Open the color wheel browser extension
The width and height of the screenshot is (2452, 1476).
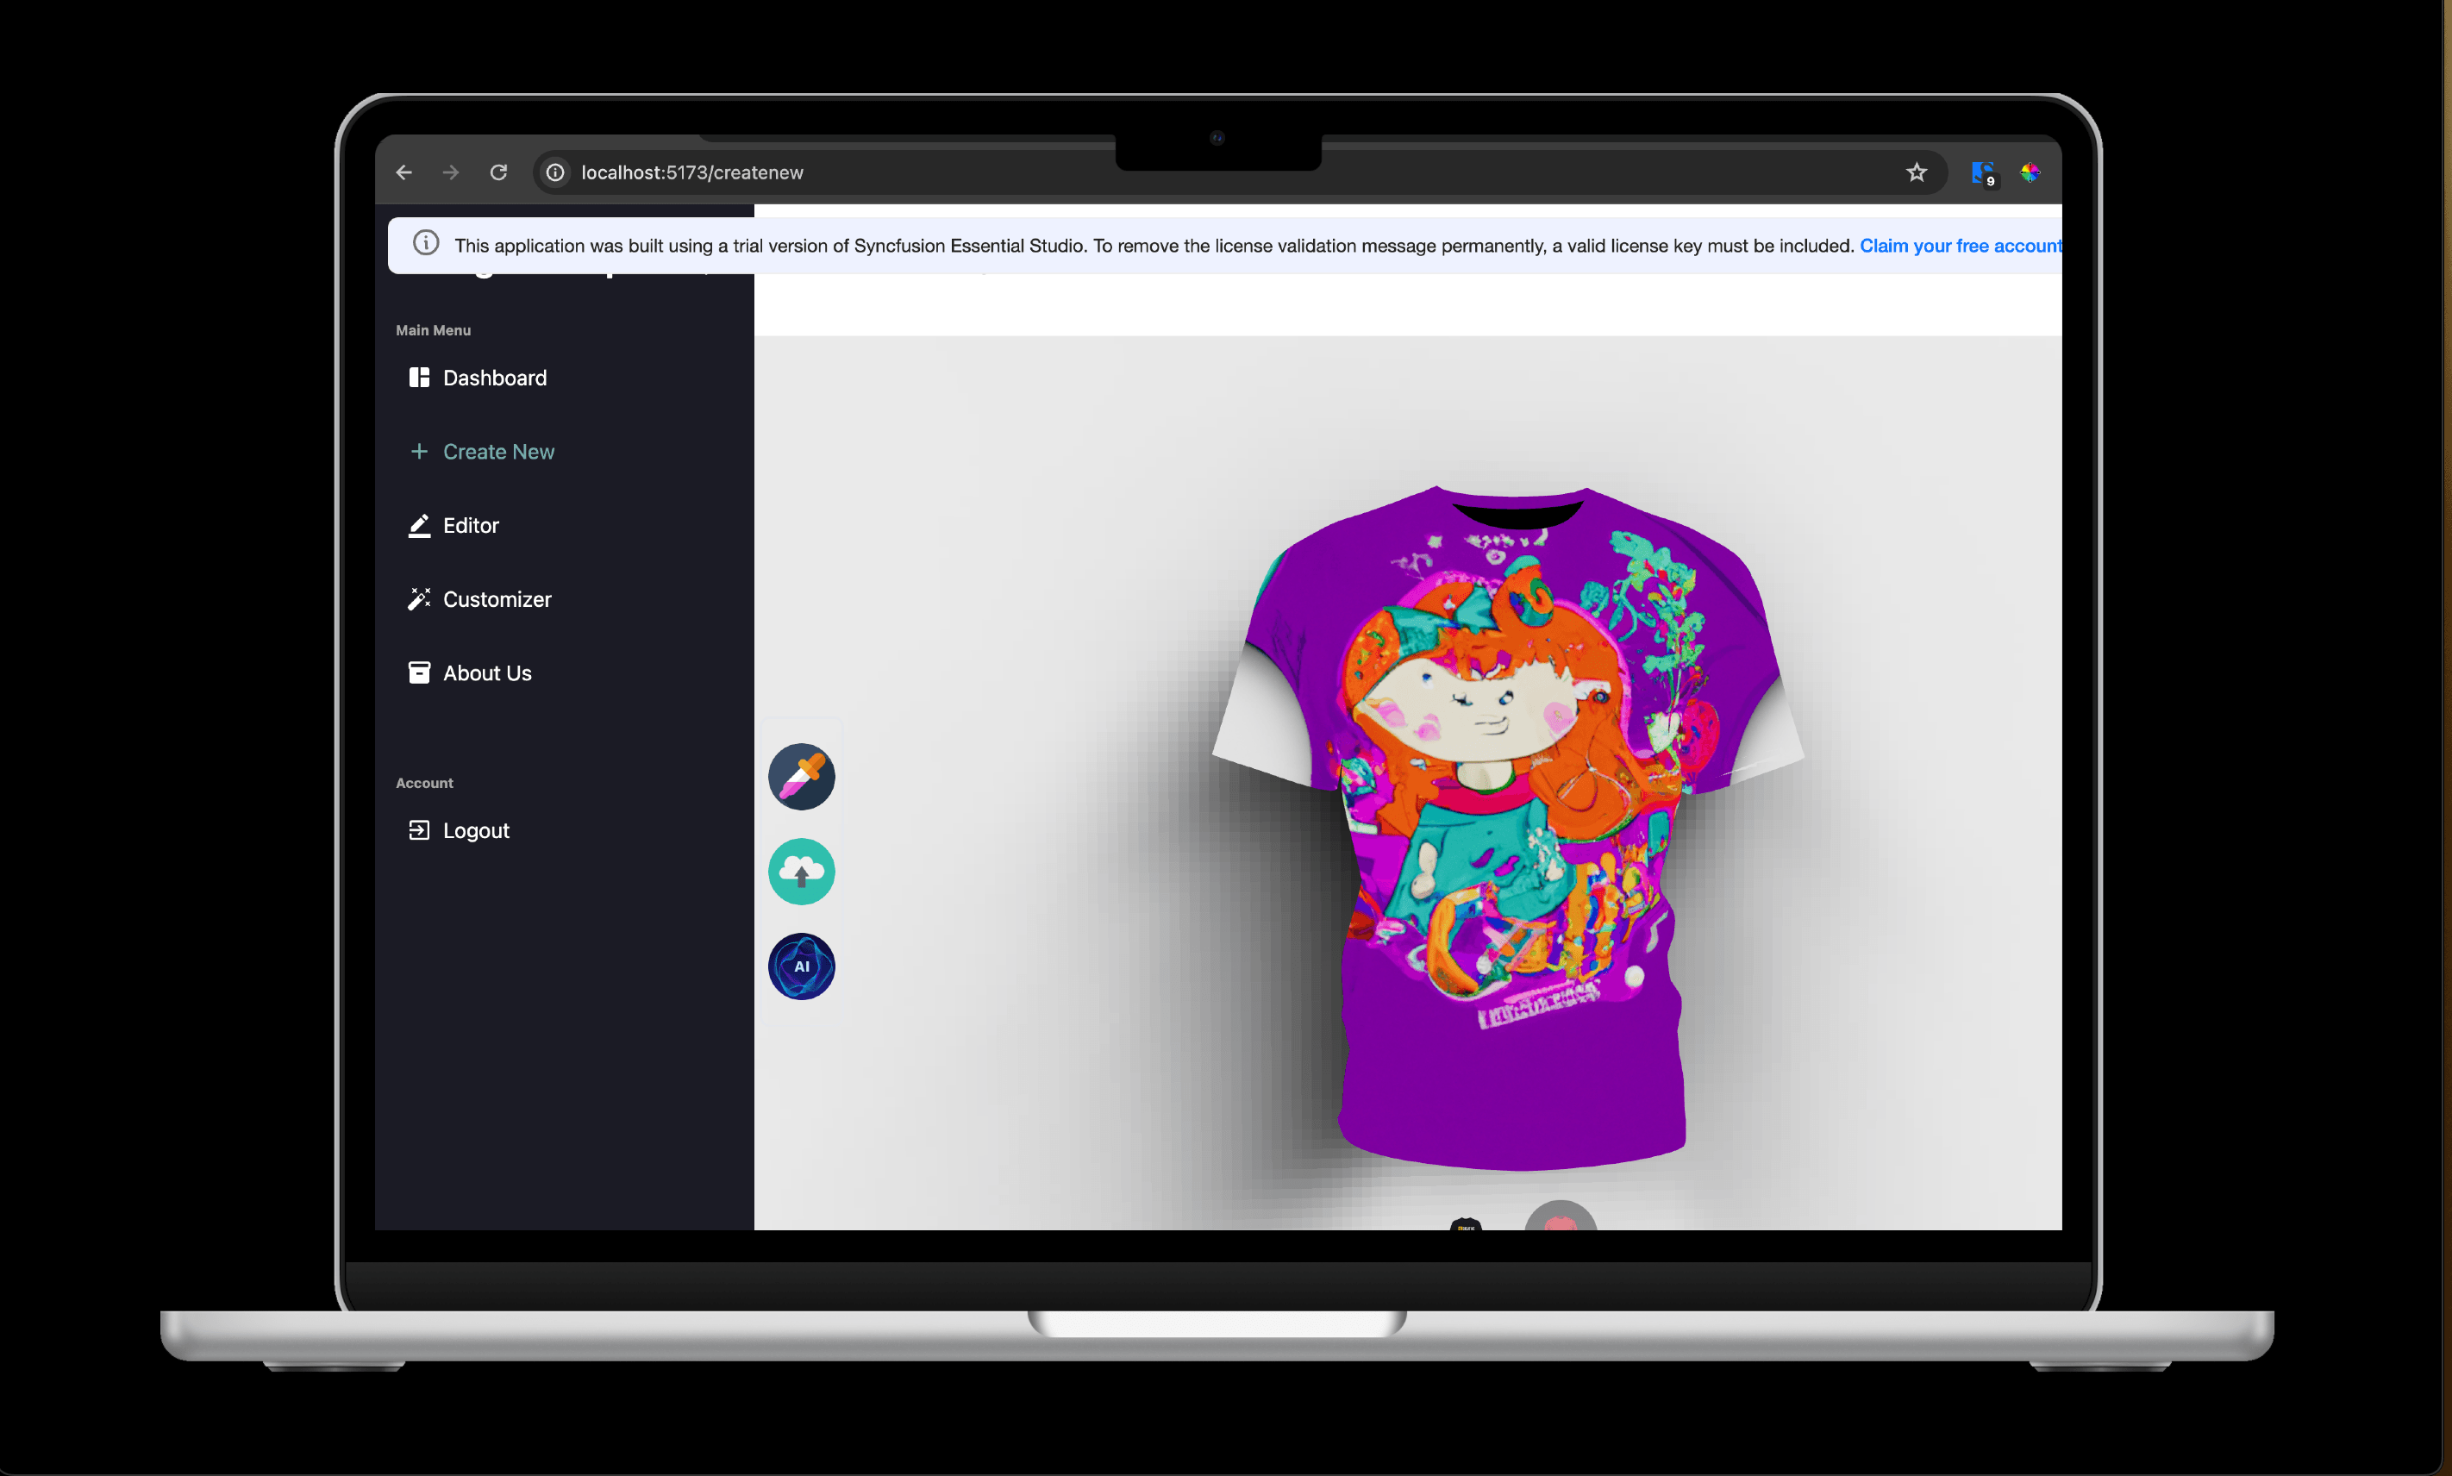pyautogui.click(x=2031, y=172)
